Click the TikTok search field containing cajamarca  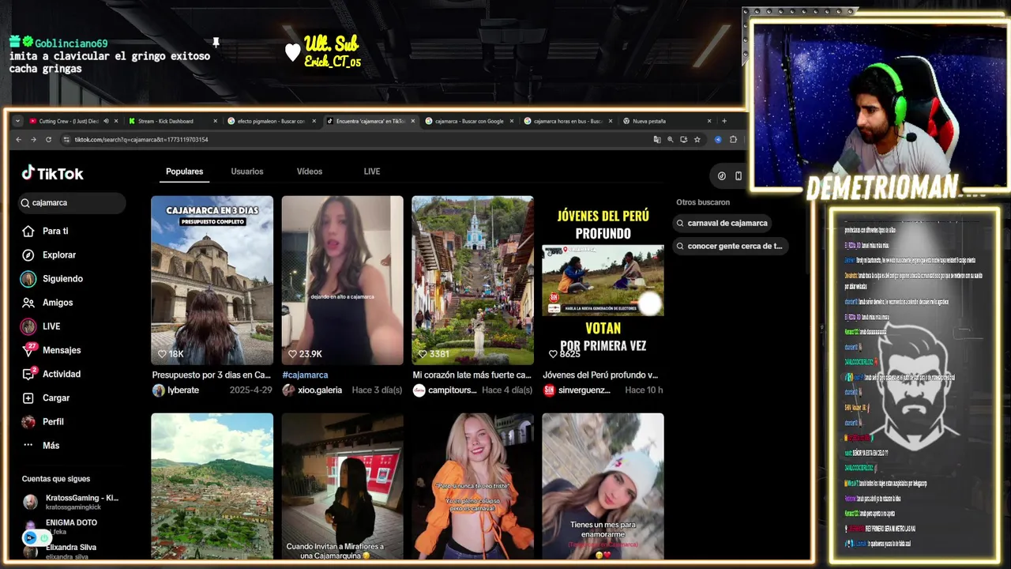[73, 203]
